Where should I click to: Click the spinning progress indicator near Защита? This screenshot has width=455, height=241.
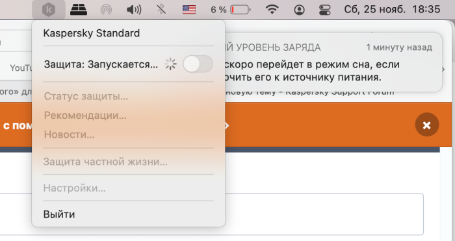pyautogui.click(x=170, y=64)
